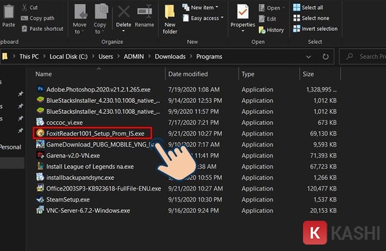This screenshot has width=386, height=251.
Task: Select the BlueStacksInstaller file dated 9/14/2020
Action: (x=103, y=100)
